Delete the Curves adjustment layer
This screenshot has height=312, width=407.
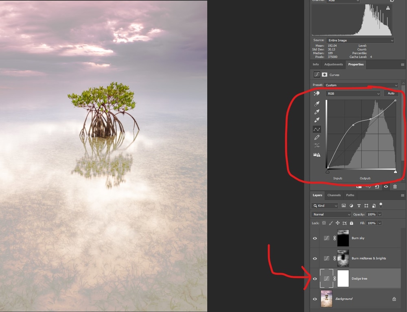click(395, 186)
